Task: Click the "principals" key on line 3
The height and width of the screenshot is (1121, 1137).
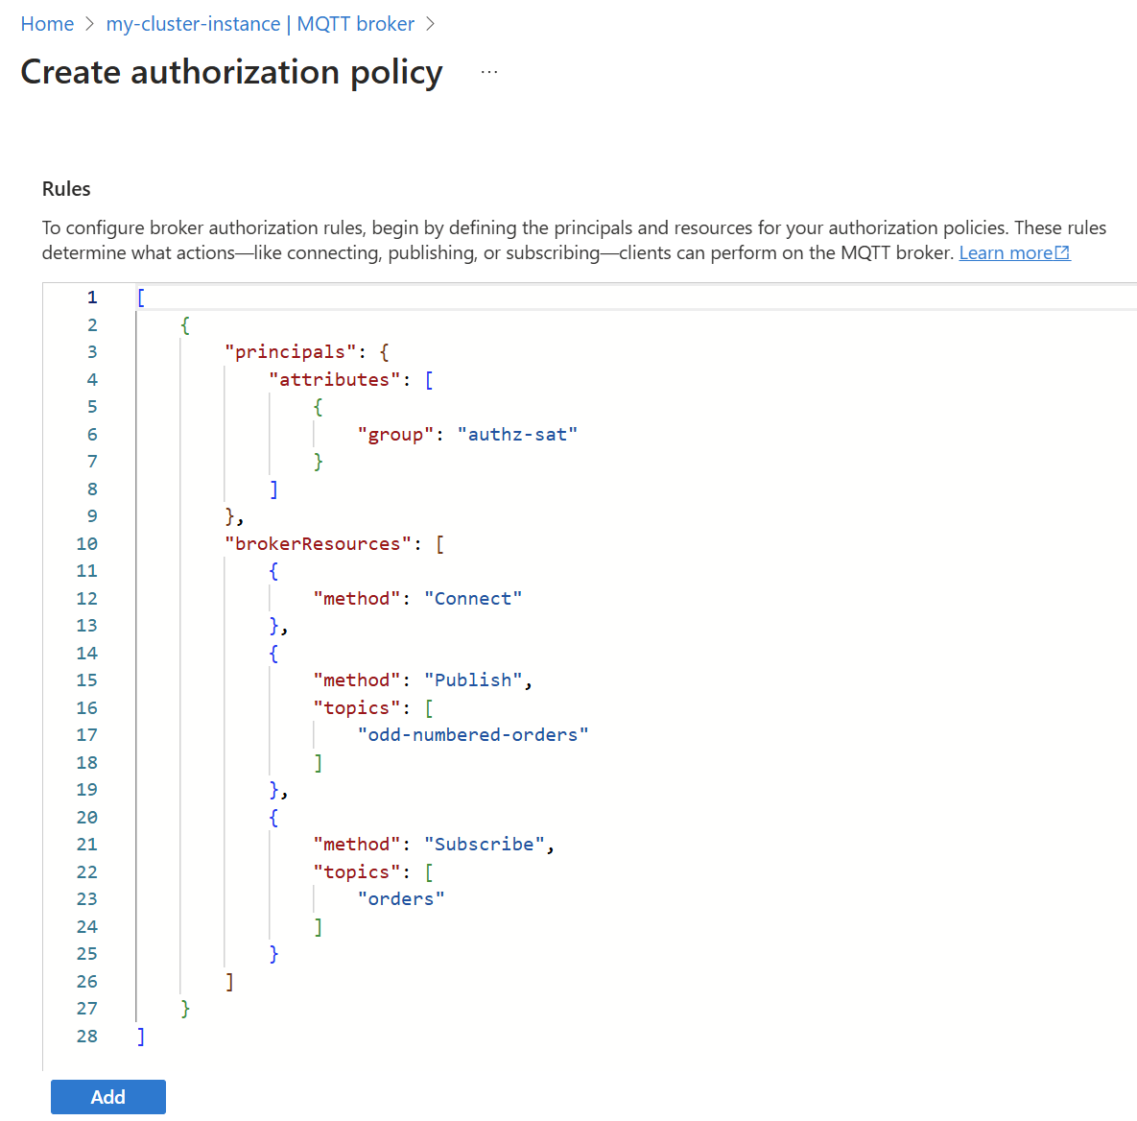Action: (x=290, y=351)
